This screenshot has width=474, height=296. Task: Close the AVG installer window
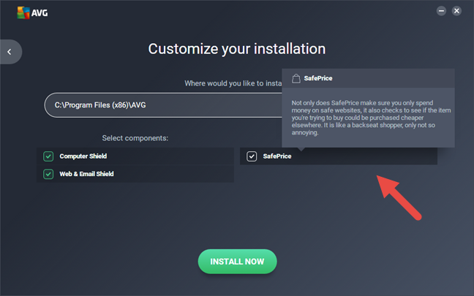pos(456,11)
